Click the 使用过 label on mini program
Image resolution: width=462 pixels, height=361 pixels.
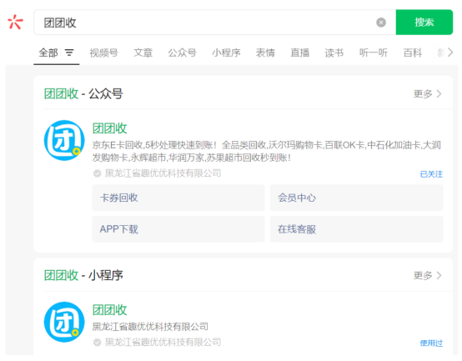431,343
